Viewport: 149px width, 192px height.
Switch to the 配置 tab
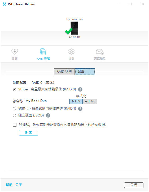(85, 72)
